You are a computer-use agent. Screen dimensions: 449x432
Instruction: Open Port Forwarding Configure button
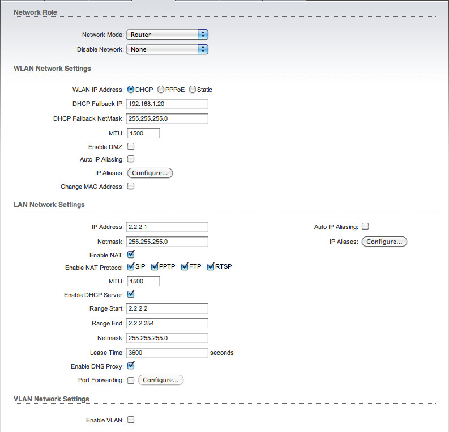[x=161, y=380]
